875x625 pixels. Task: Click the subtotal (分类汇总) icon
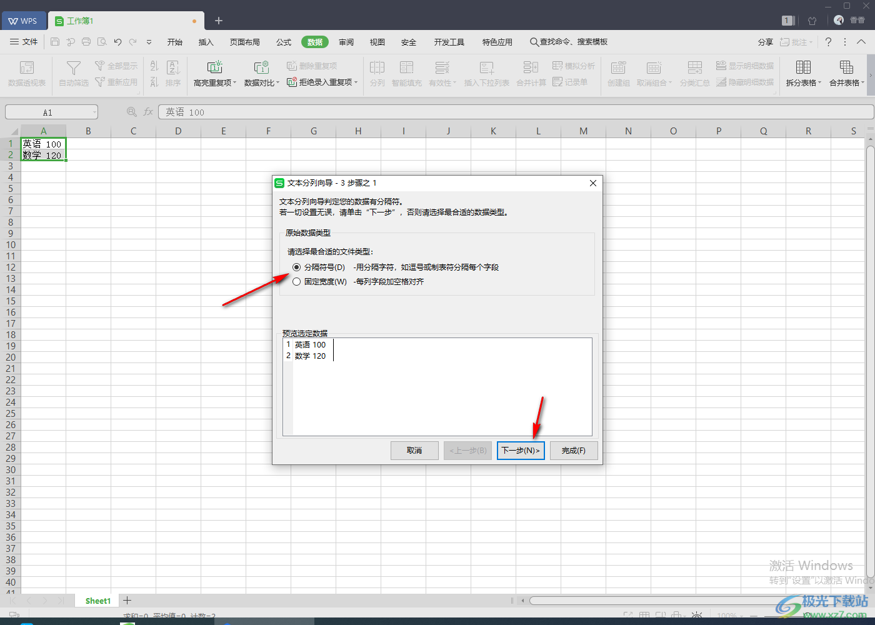point(695,67)
